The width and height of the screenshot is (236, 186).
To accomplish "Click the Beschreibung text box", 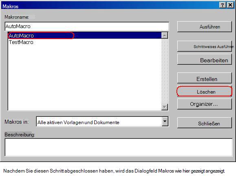I will 119,147.
